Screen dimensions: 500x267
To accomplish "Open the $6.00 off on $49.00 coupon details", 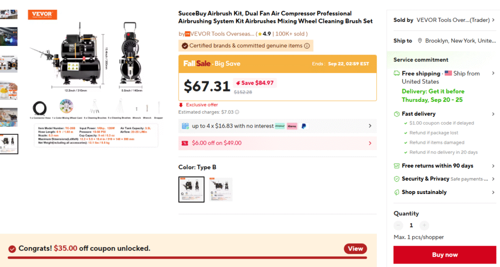I will (370, 143).
